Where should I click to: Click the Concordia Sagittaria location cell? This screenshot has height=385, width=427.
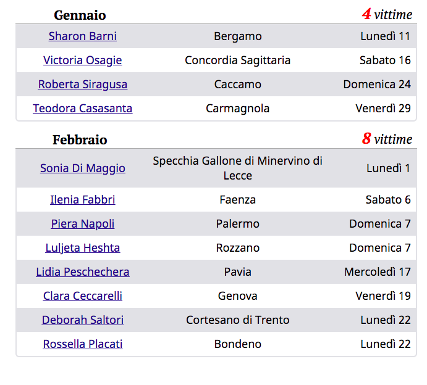click(x=237, y=60)
